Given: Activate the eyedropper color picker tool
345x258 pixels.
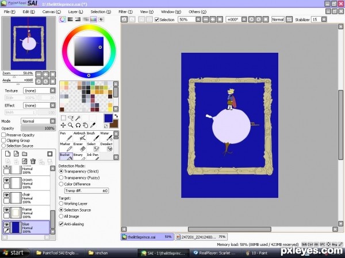Looking at the screenshot, I should 93,125.
